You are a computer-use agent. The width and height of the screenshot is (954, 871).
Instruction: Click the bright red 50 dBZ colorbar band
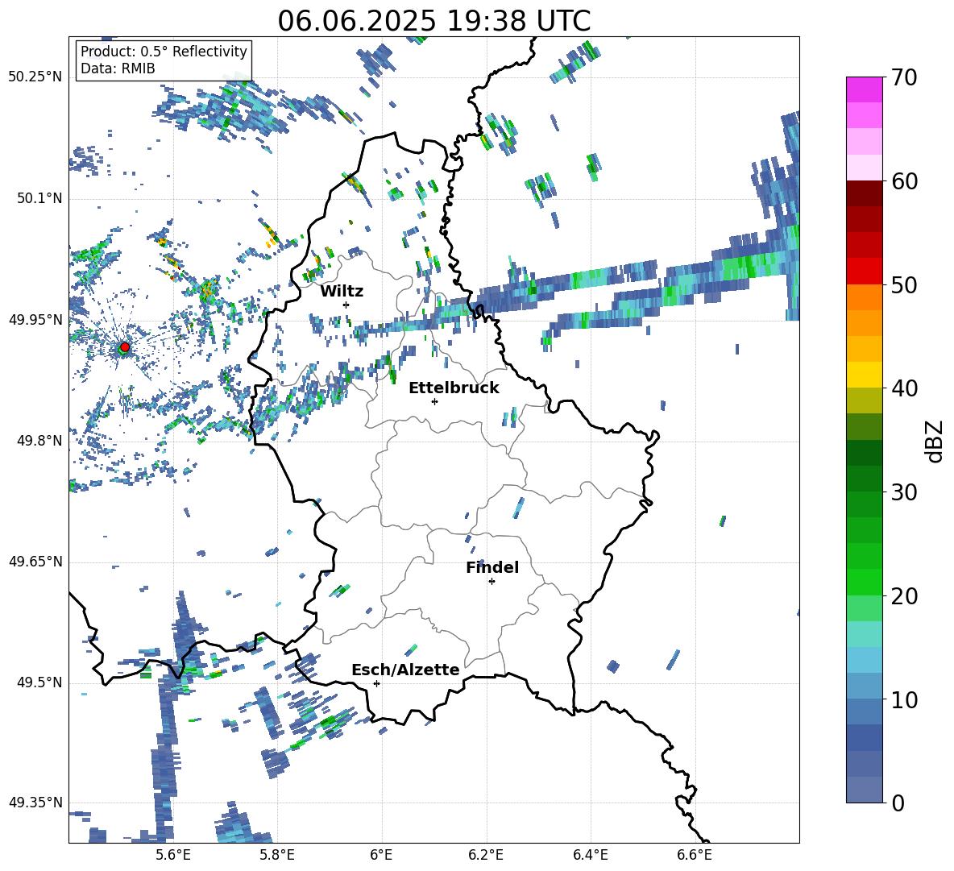coord(864,271)
